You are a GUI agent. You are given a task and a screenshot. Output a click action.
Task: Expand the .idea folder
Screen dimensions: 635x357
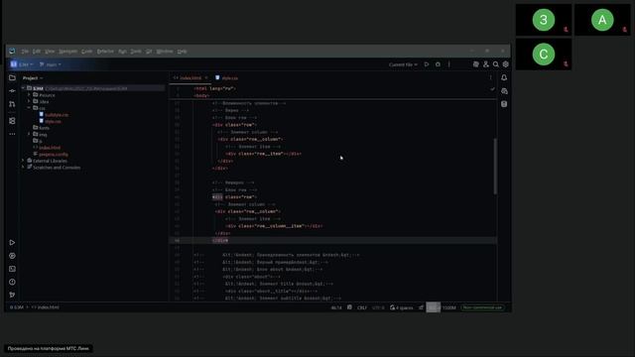point(29,101)
